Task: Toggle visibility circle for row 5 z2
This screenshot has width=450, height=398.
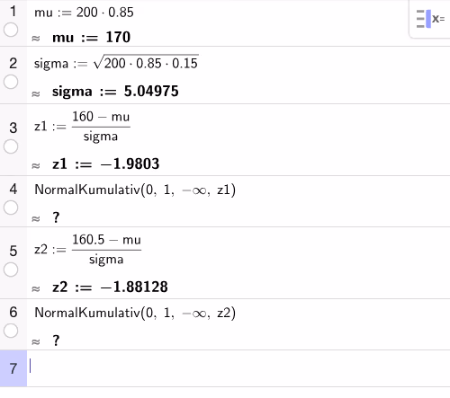Action: (x=11, y=270)
